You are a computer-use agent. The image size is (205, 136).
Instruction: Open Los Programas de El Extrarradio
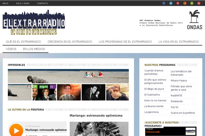(125, 41)
